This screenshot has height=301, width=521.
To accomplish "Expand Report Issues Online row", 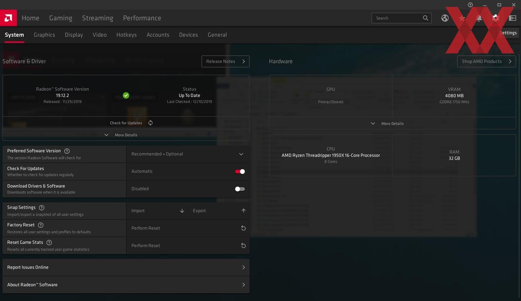I will tap(126, 267).
